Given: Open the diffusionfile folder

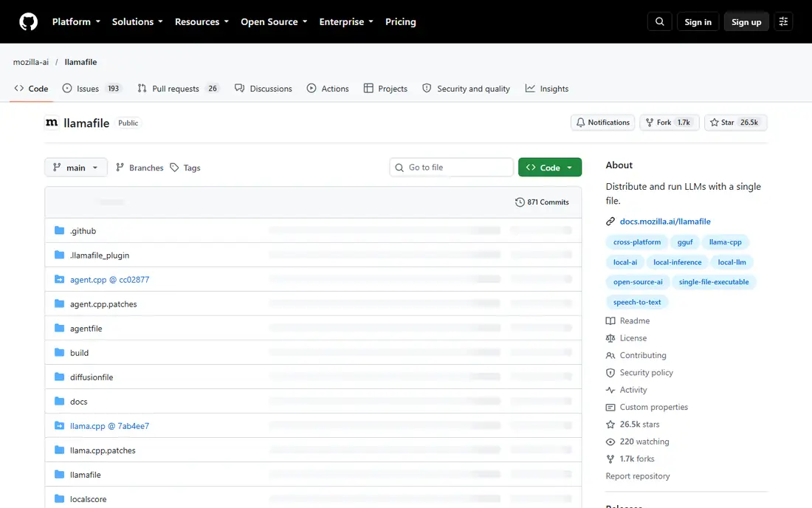Looking at the screenshot, I should tap(92, 377).
